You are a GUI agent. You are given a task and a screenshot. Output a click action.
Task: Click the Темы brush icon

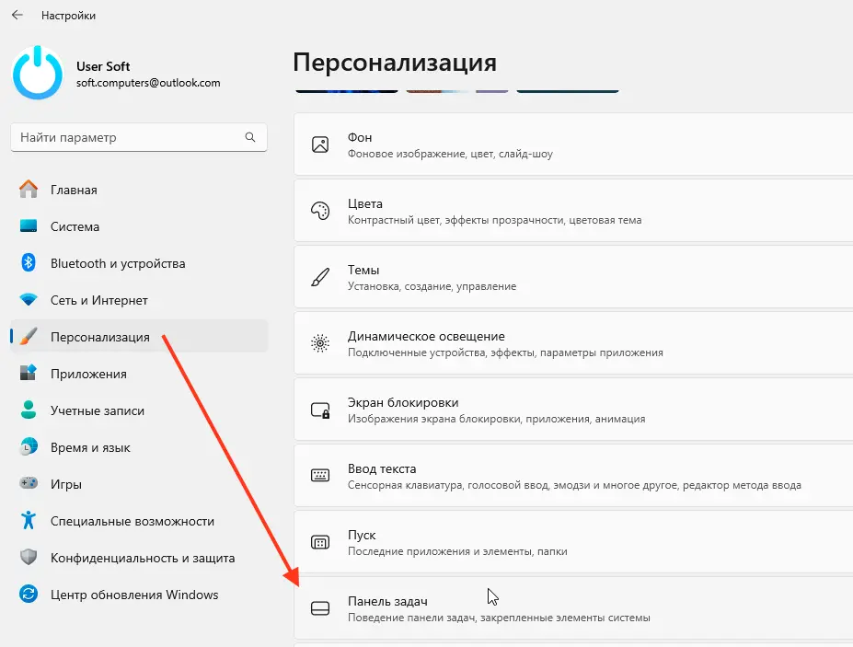pyautogui.click(x=320, y=277)
